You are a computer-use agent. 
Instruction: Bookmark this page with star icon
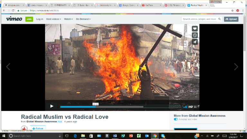point(233,10)
